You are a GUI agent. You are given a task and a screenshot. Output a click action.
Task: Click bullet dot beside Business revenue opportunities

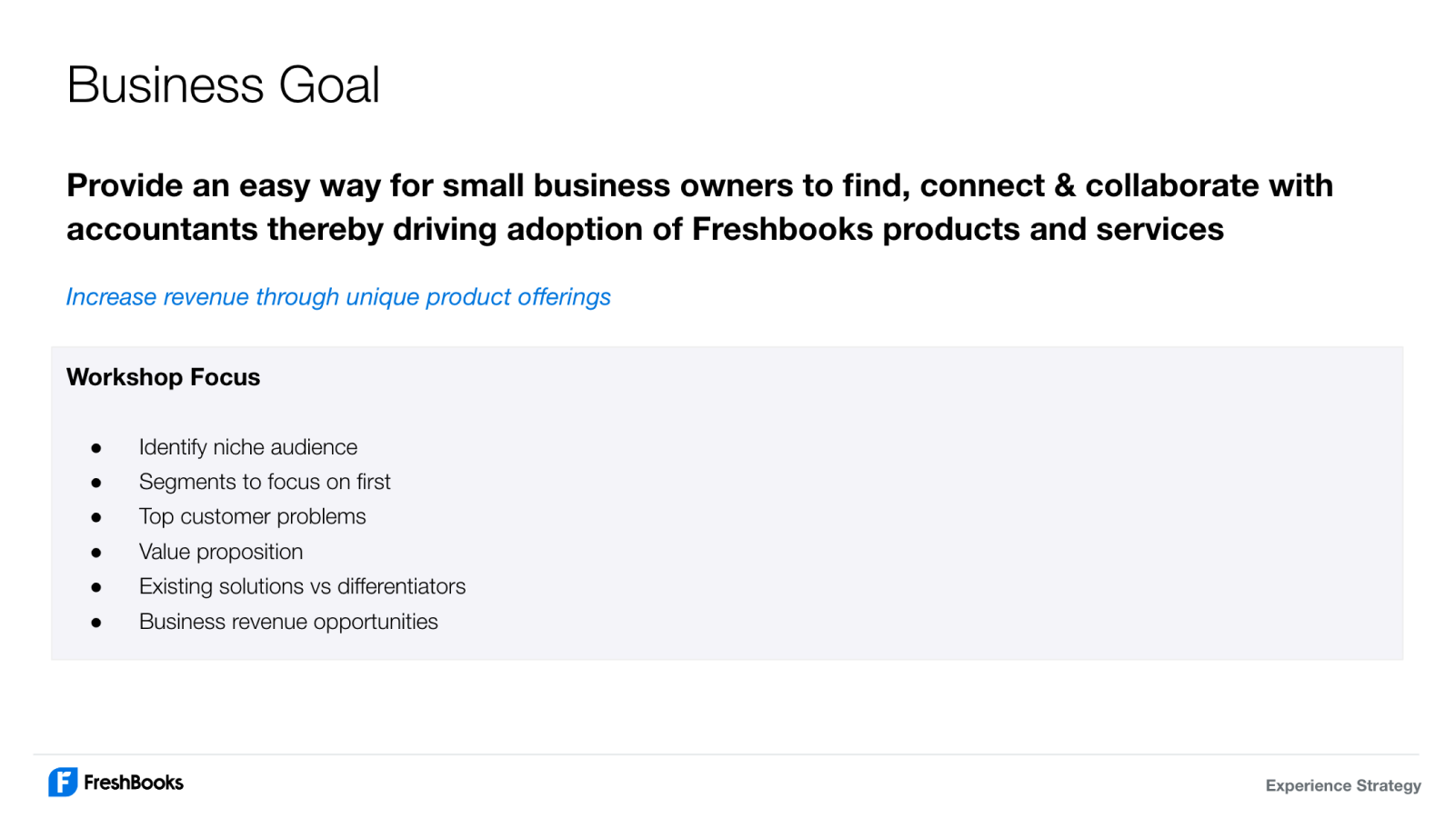click(95, 623)
